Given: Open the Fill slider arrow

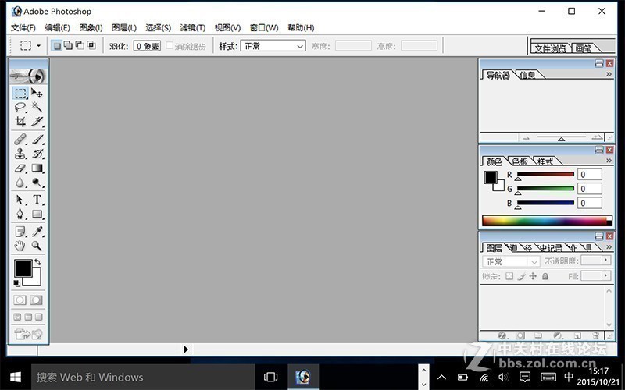Looking at the screenshot, I should pos(606,275).
